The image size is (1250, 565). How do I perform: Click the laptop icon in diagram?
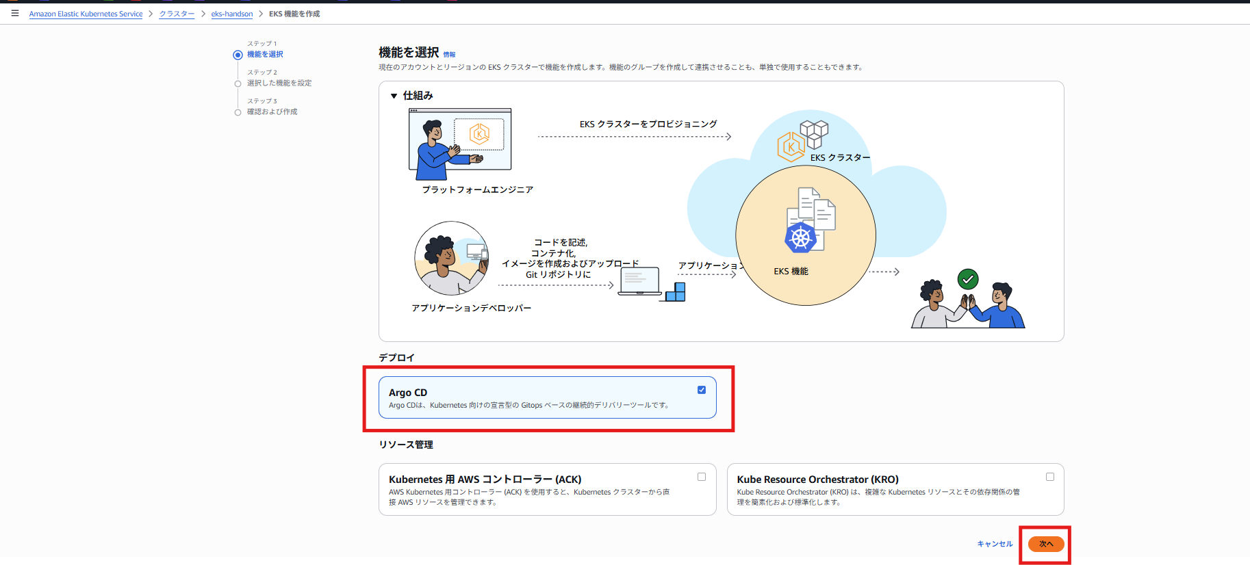point(639,281)
